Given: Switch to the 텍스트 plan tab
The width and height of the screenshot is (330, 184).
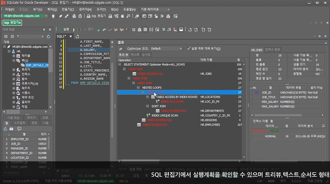Looking at the screenshot, I should click(x=135, y=55).
